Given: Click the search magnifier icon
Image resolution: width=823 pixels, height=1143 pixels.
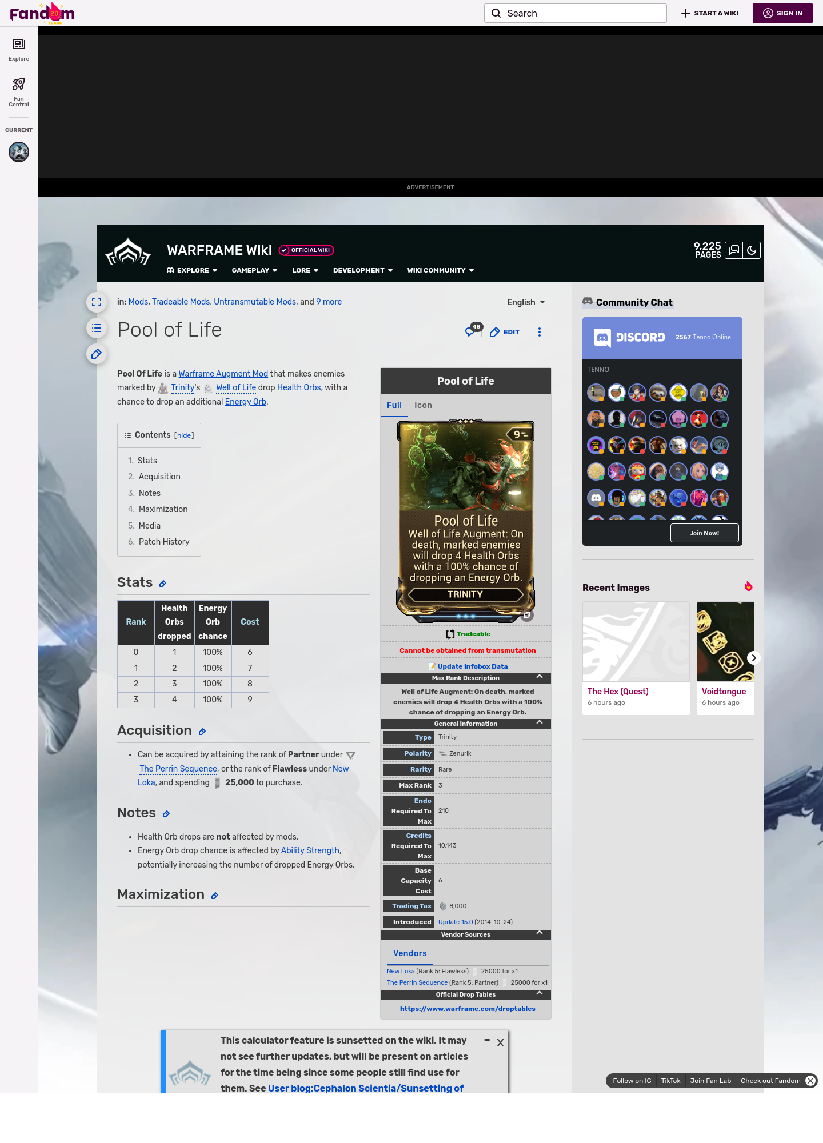Looking at the screenshot, I should point(496,13).
